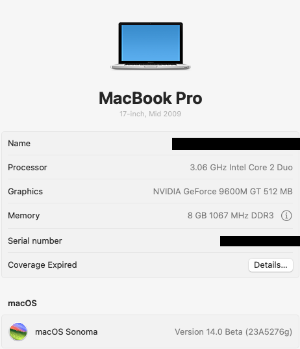The image size is (300, 349).
Task: Click the MacBook Pro laptop image
Action: point(151,46)
